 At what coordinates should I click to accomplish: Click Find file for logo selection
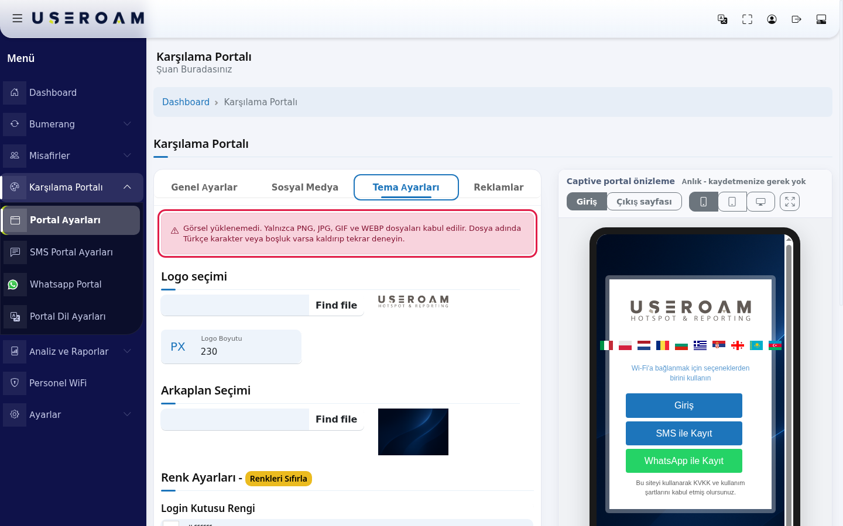point(337,305)
